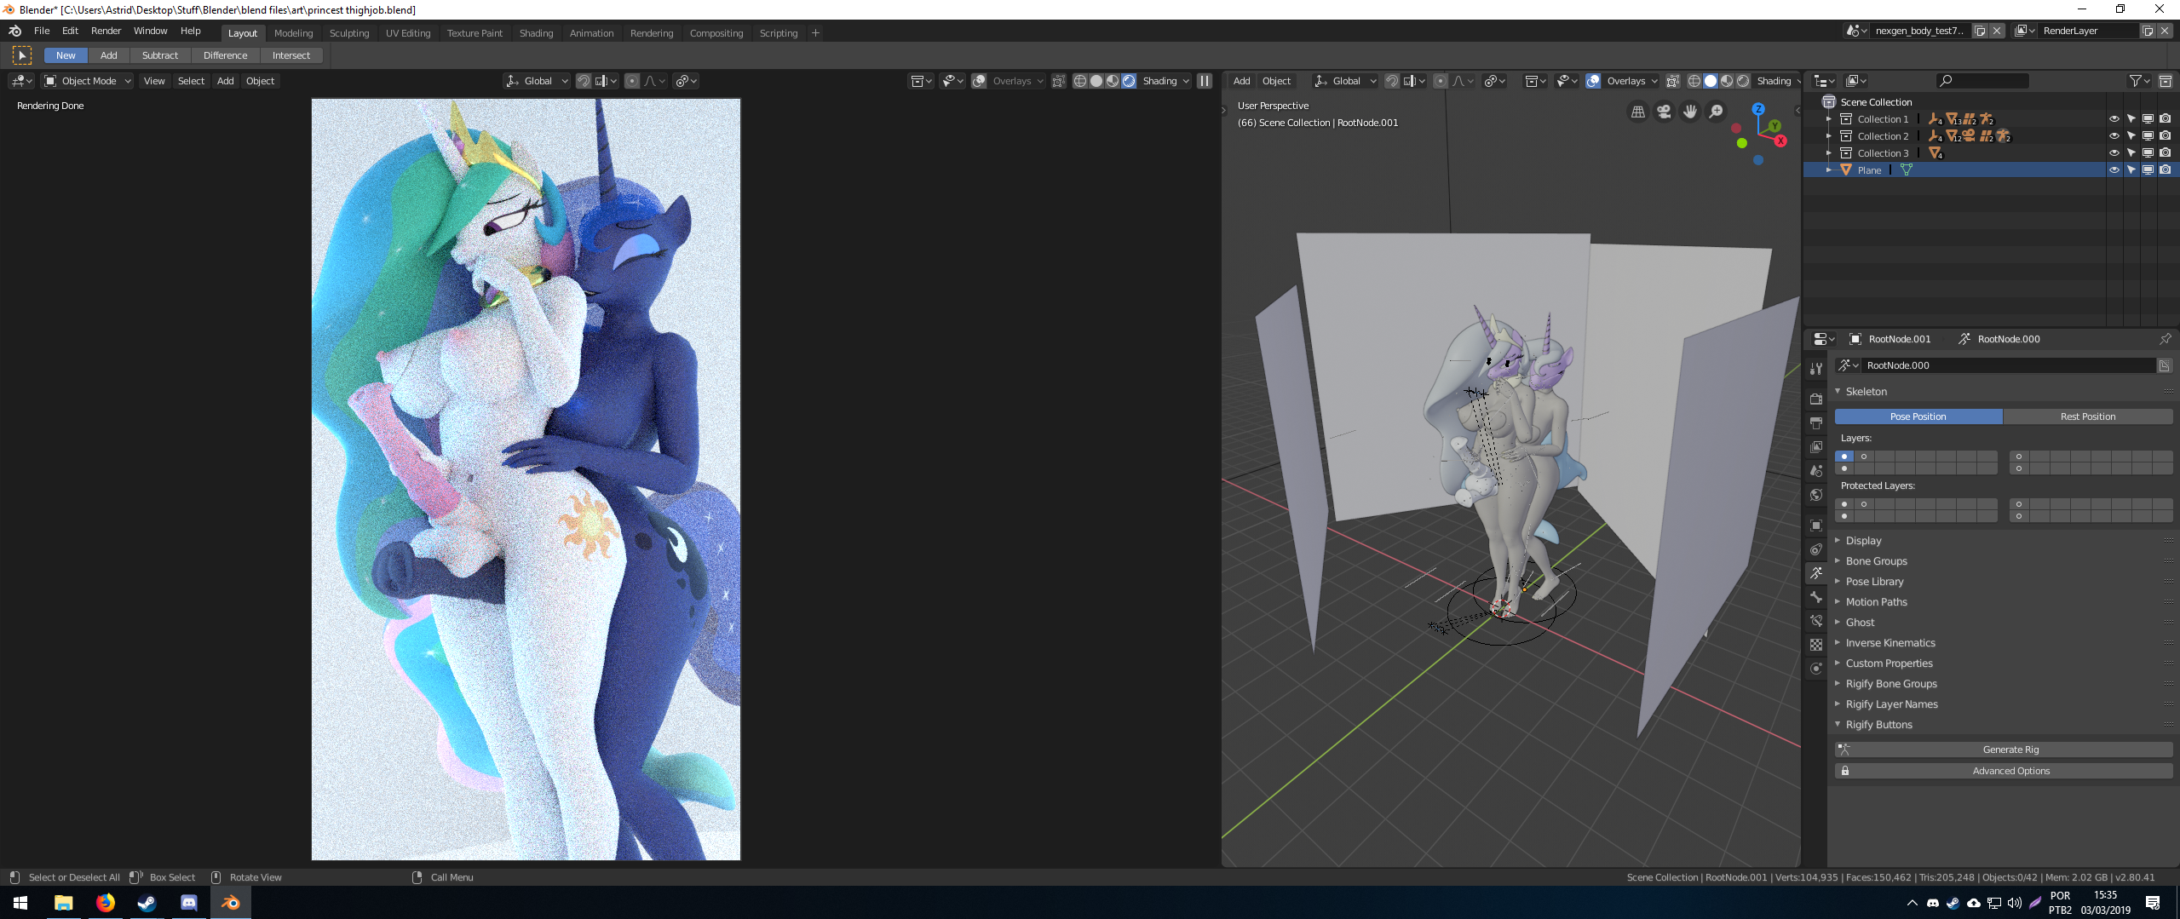2180x919 pixels.
Task: Expand the Bone Groups panel
Action: point(1876,561)
